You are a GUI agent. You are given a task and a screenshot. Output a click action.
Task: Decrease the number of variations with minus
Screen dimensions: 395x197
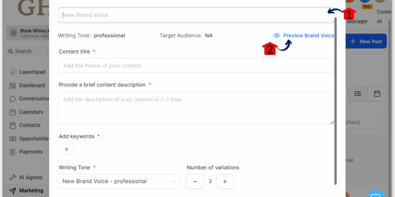pos(195,182)
